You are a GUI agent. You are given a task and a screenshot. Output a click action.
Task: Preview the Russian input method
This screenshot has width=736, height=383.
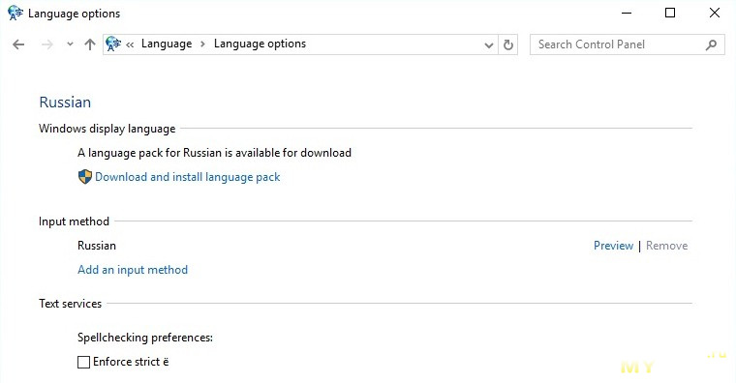click(613, 246)
